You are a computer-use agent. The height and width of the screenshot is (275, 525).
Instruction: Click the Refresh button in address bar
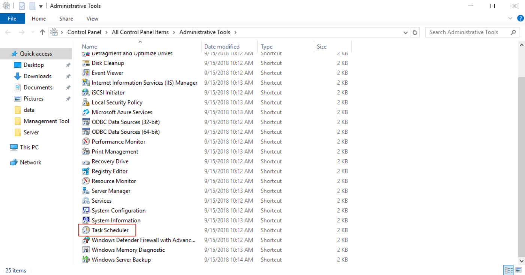coord(415,32)
